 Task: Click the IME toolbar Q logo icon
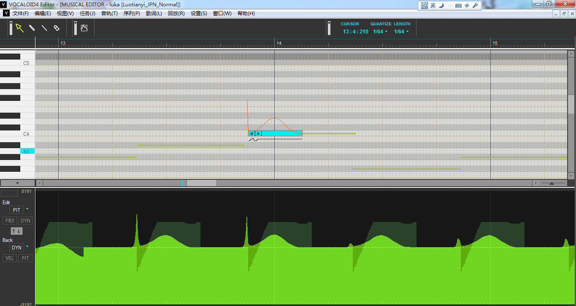tap(424, 5)
